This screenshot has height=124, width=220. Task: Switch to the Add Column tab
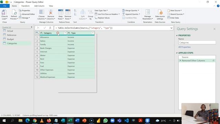pyautogui.click(x=39, y=6)
